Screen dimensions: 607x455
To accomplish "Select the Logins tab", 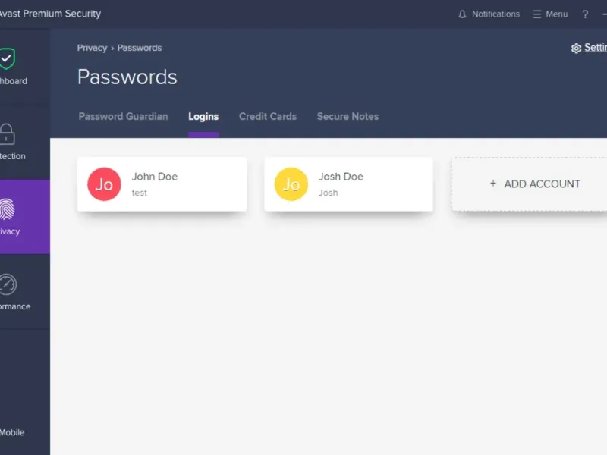I will (203, 117).
